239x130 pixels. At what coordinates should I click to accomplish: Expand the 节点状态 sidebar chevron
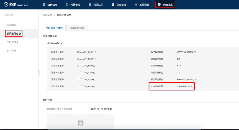tap(35, 25)
